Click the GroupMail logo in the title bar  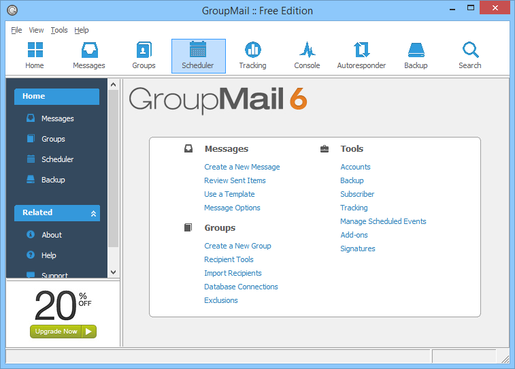[x=12, y=10]
